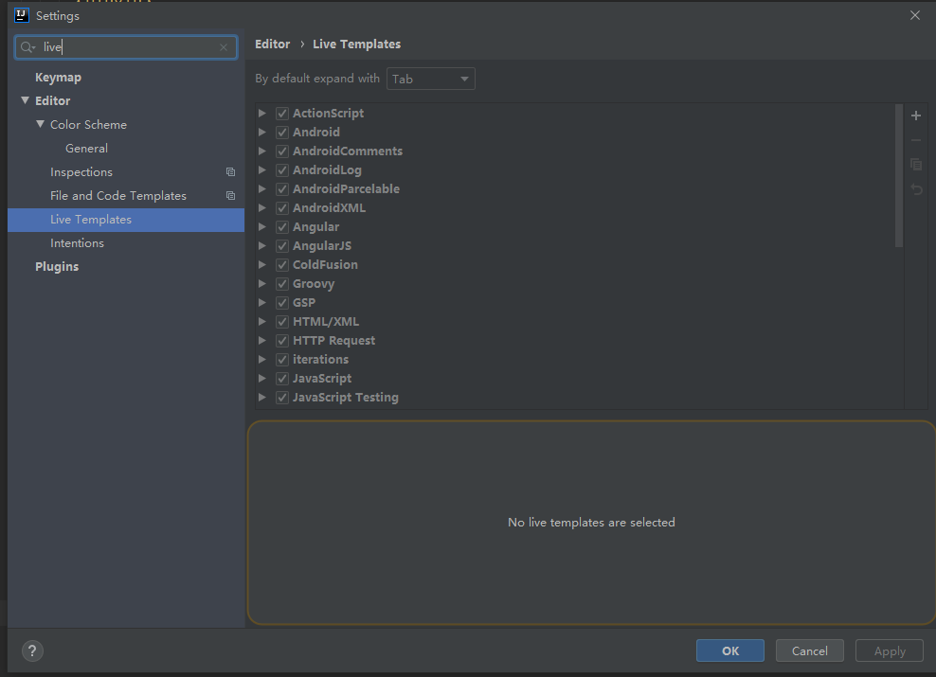Viewport: 936px width, 677px height.
Task: Toggle the Groovy template group checkbox
Action: [282, 284]
